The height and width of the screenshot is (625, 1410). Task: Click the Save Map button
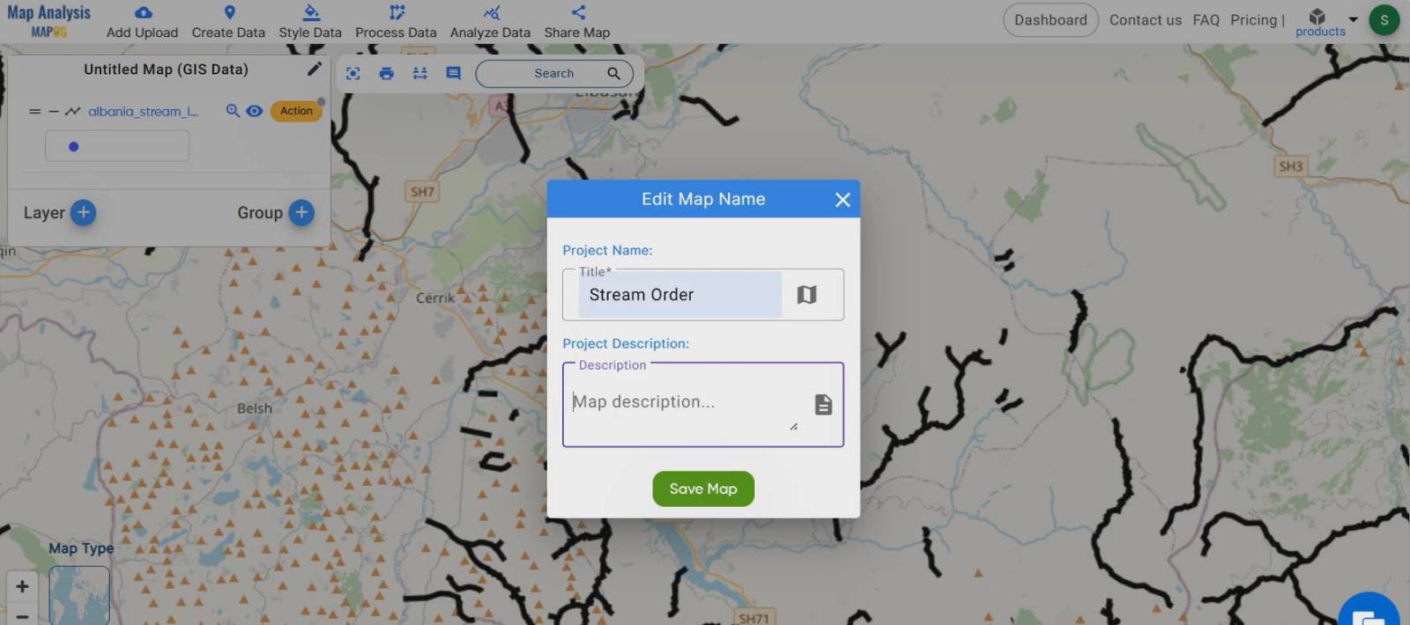703,489
